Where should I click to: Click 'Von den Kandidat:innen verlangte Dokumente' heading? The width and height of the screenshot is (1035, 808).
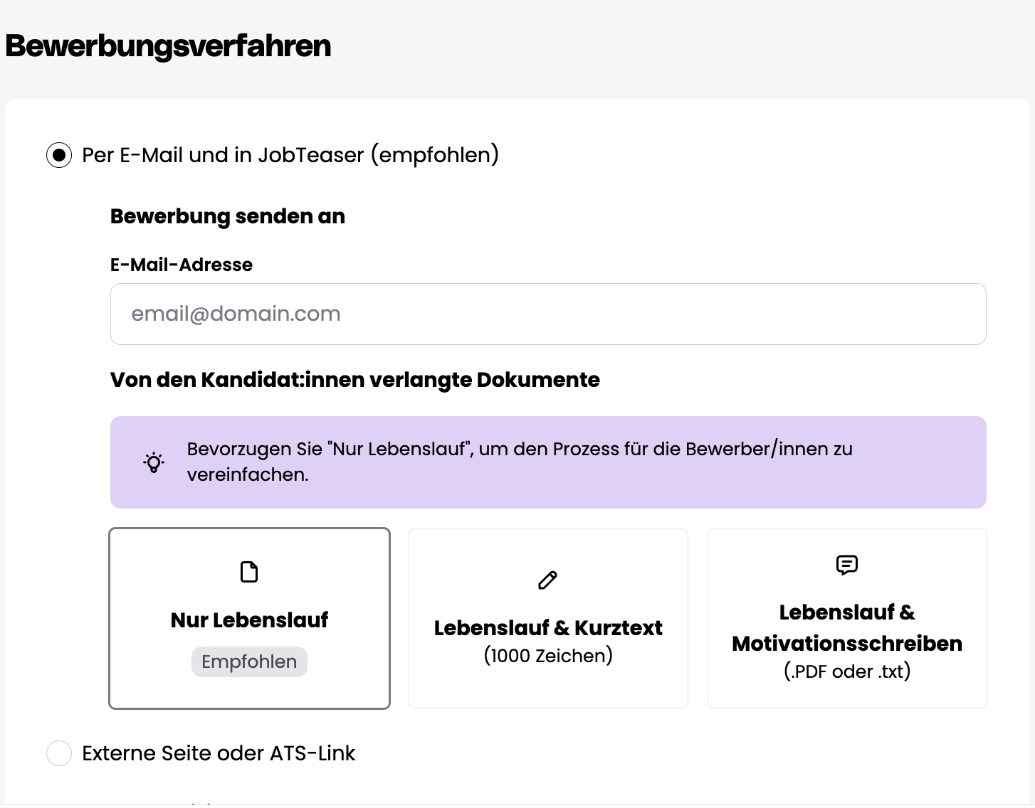[355, 380]
